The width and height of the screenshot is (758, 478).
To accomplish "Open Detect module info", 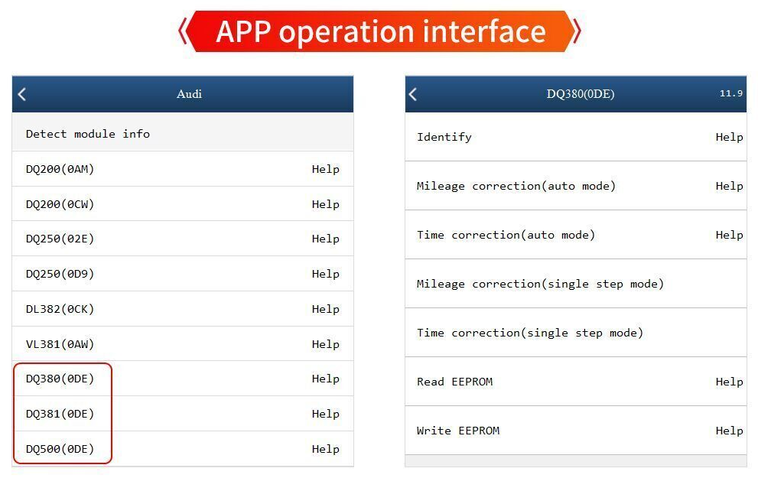I will click(183, 133).
